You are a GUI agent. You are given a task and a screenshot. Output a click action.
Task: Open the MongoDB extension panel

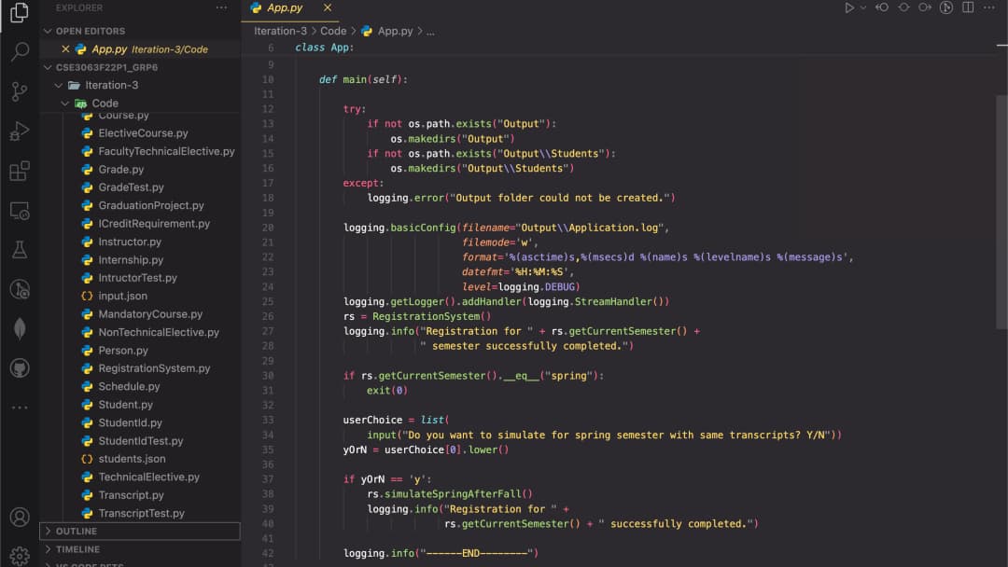[21, 328]
